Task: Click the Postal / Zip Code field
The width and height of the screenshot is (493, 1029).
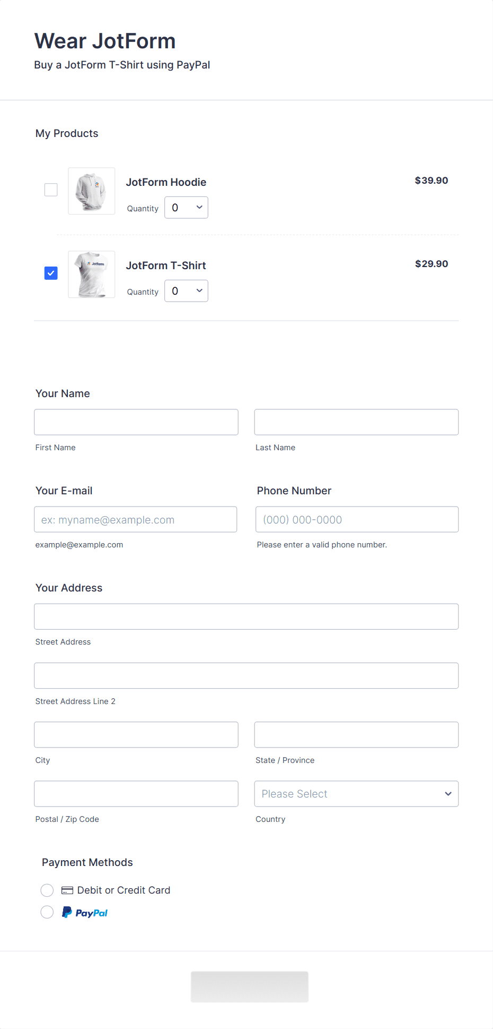Action: tap(136, 794)
